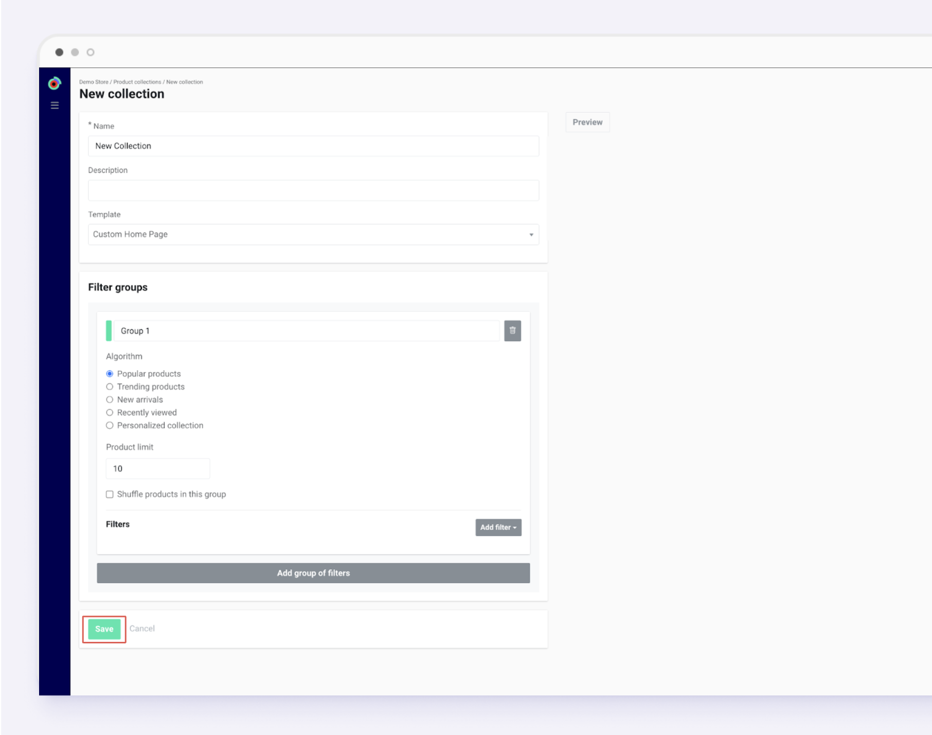932x735 pixels.
Task: Click the Product limit field
Action: coord(158,468)
